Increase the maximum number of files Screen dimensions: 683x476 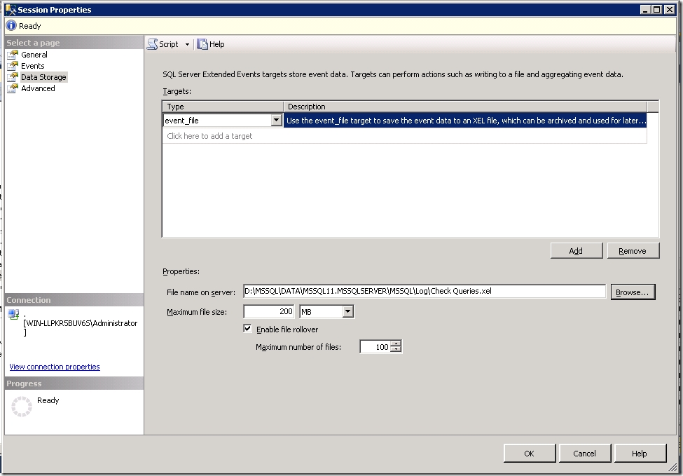click(396, 344)
